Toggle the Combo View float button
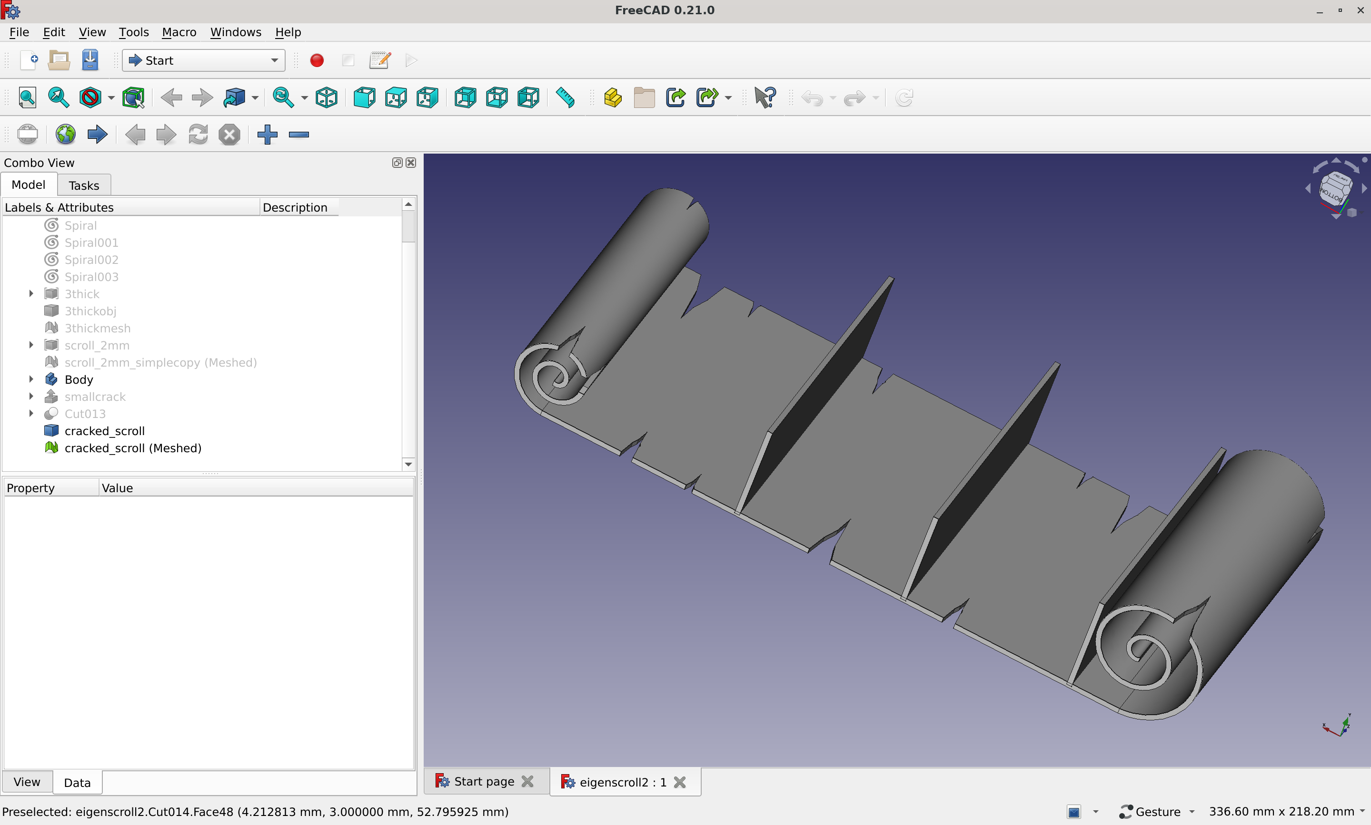Viewport: 1371px width, 825px height. [x=397, y=163]
